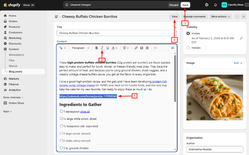249x155 pixels.
Task: Open the olive oil link
Action: (85, 112)
